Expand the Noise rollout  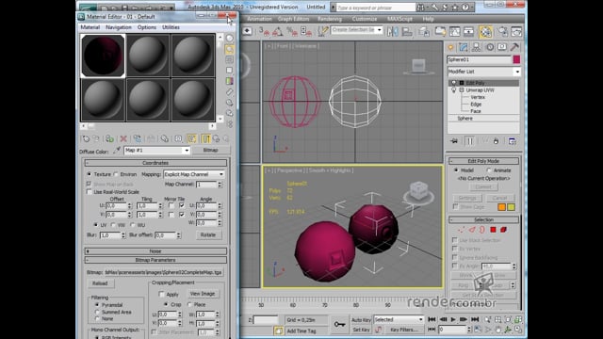155,251
